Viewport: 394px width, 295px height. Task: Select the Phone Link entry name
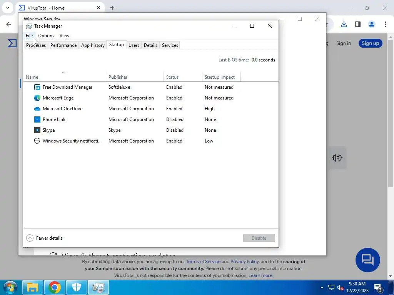coord(54,119)
